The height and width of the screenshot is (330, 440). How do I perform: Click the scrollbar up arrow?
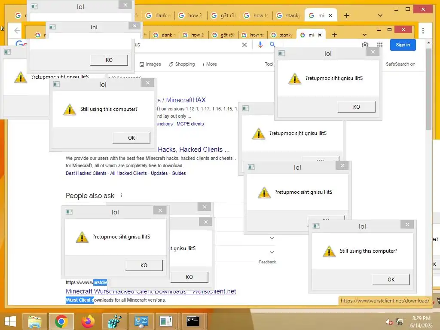428,43
